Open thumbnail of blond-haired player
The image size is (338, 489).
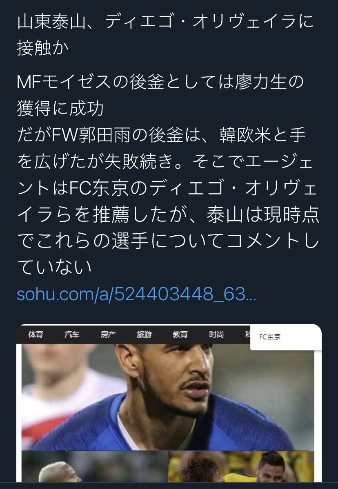pos(95,466)
